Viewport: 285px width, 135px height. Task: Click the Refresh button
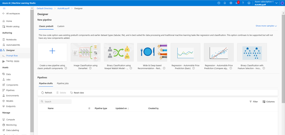coord(47,93)
